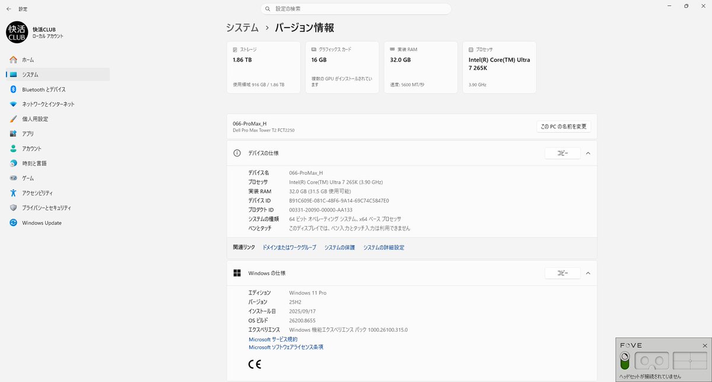Open Windows Update page
The height and width of the screenshot is (382, 712).
click(x=58, y=223)
